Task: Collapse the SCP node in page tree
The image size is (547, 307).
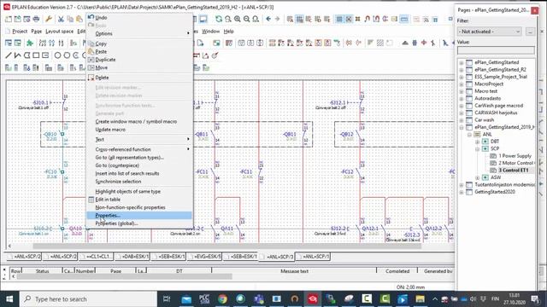Action: (x=477, y=149)
